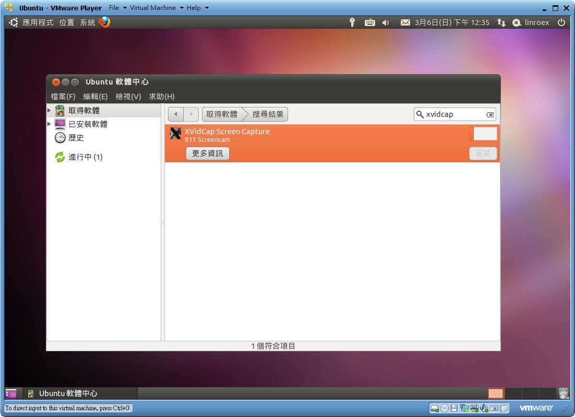Open the linroex user menu

click(x=537, y=22)
